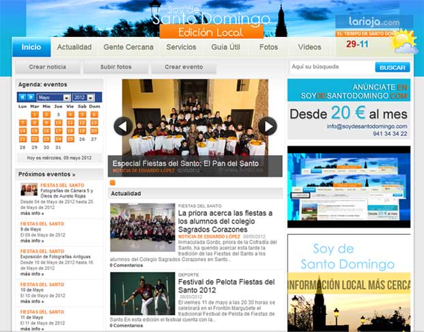Screen dimensions: 424x332
Task: Click 'Información local más cerca' promo banner
Action: 349,283
